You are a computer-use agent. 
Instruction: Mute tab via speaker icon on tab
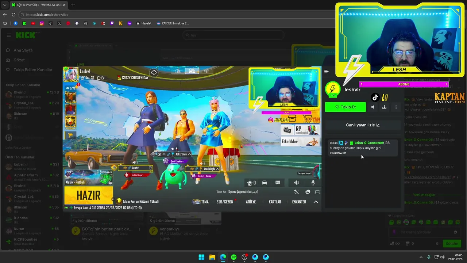pyautogui.click(x=19, y=5)
